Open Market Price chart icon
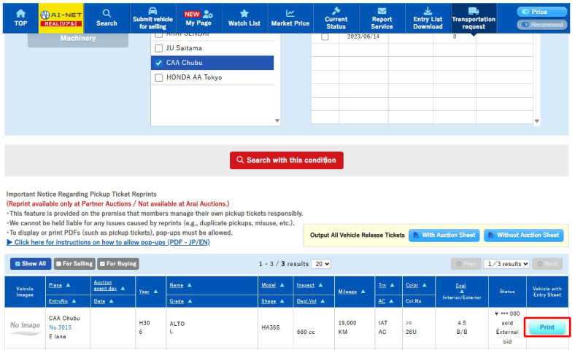 coord(290,13)
